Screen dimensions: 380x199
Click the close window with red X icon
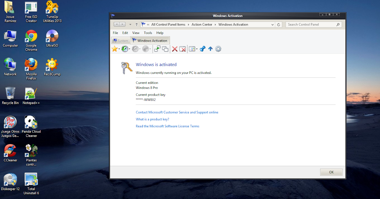tap(182, 49)
